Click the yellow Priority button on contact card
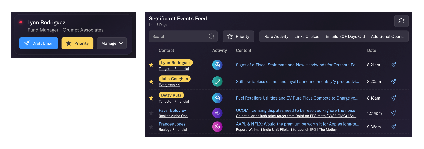 point(77,43)
